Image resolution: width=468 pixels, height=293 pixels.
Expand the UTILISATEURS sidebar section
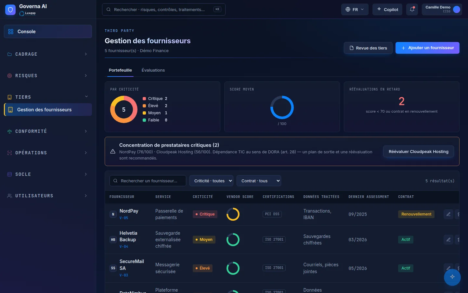(x=48, y=196)
